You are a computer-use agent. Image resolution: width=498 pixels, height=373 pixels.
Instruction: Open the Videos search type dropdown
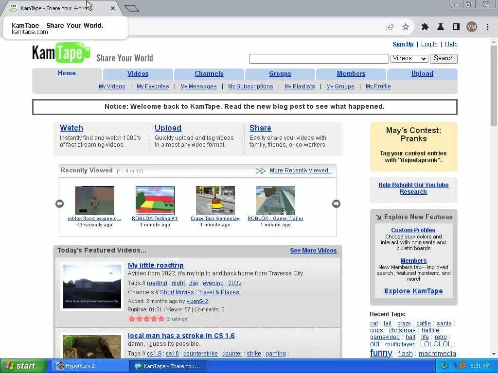(409, 58)
